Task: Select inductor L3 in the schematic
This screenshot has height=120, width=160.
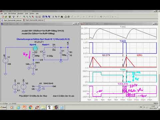Action: click(44, 54)
